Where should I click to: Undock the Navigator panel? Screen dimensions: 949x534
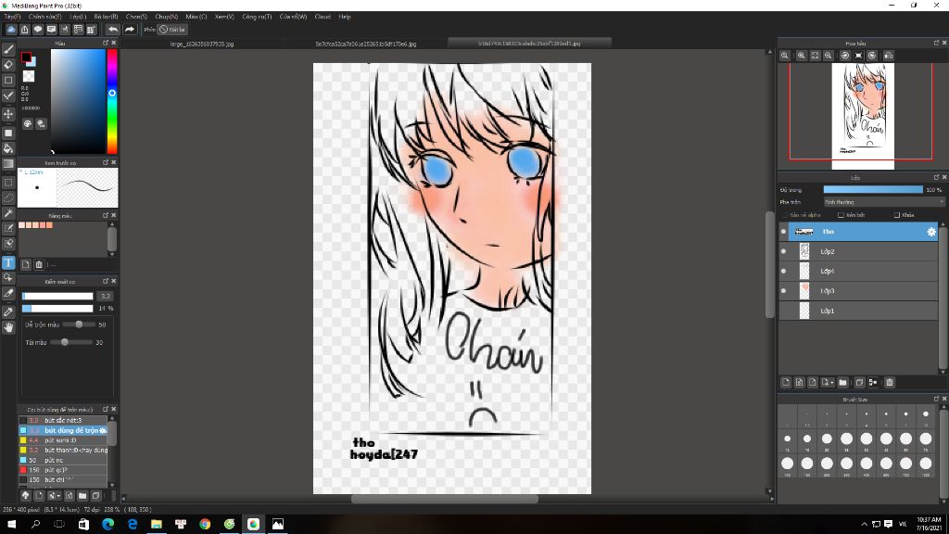936,43
